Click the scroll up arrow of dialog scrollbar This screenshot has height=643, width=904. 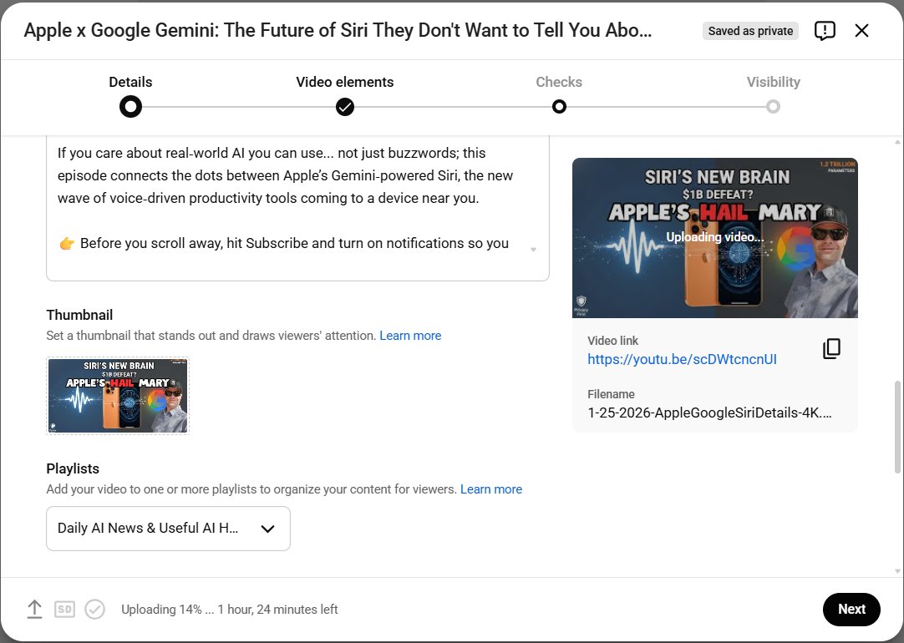point(897,142)
